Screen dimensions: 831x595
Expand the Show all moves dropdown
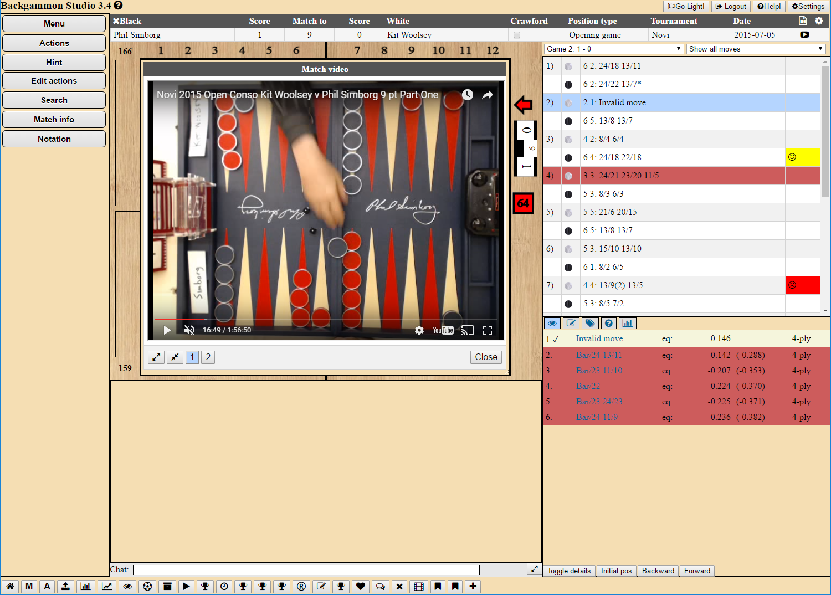756,49
